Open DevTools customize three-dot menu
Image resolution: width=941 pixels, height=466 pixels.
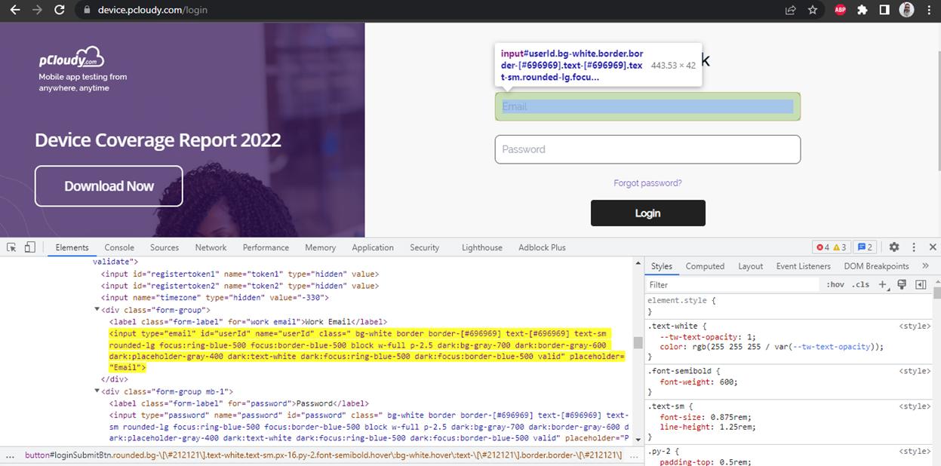coord(914,247)
